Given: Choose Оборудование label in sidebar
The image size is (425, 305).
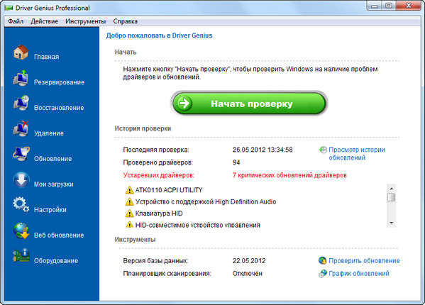Looking at the screenshot, I should [56, 260].
